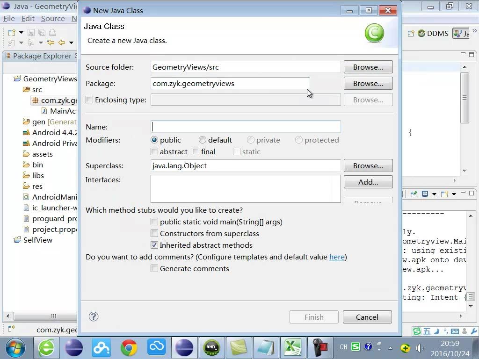
Task: Click the Cancel button
Action: pyautogui.click(x=367, y=317)
